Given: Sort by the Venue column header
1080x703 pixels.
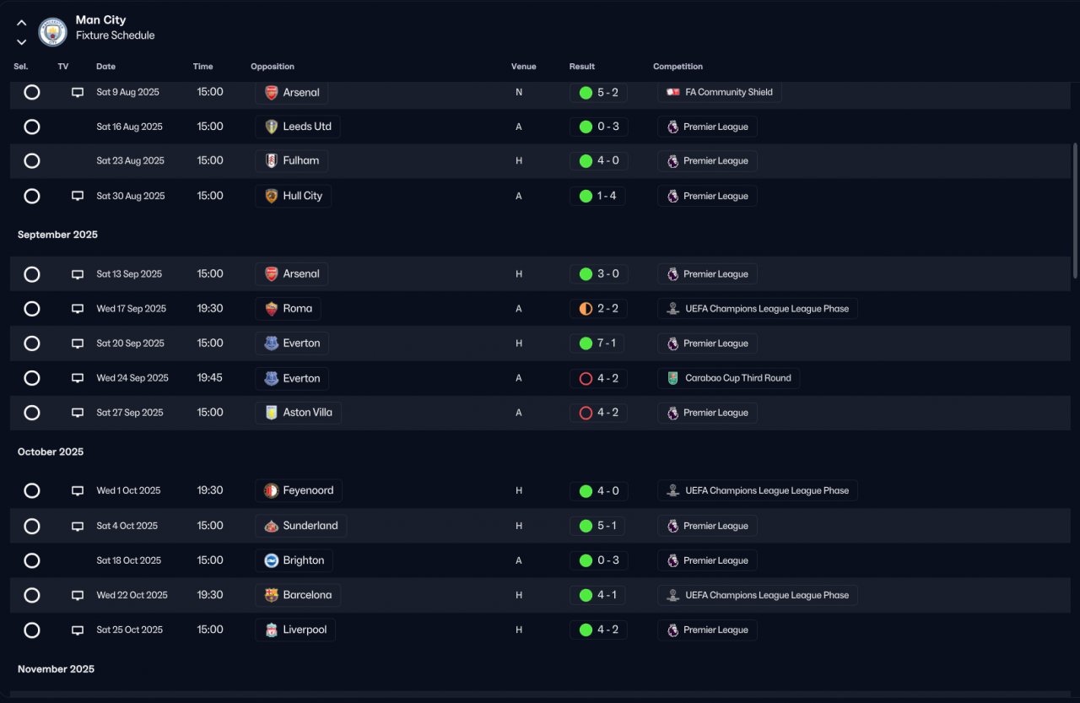Looking at the screenshot, I should 523,67.
